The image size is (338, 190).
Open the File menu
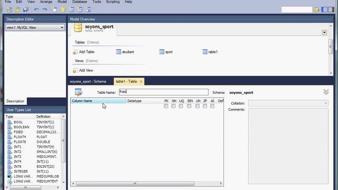pos(8,2)
